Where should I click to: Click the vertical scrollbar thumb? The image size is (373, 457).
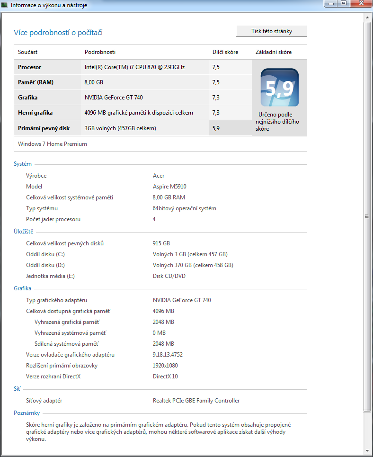tap(367, 215)
